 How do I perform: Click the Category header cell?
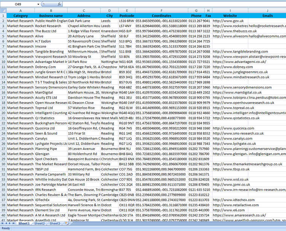20,16
